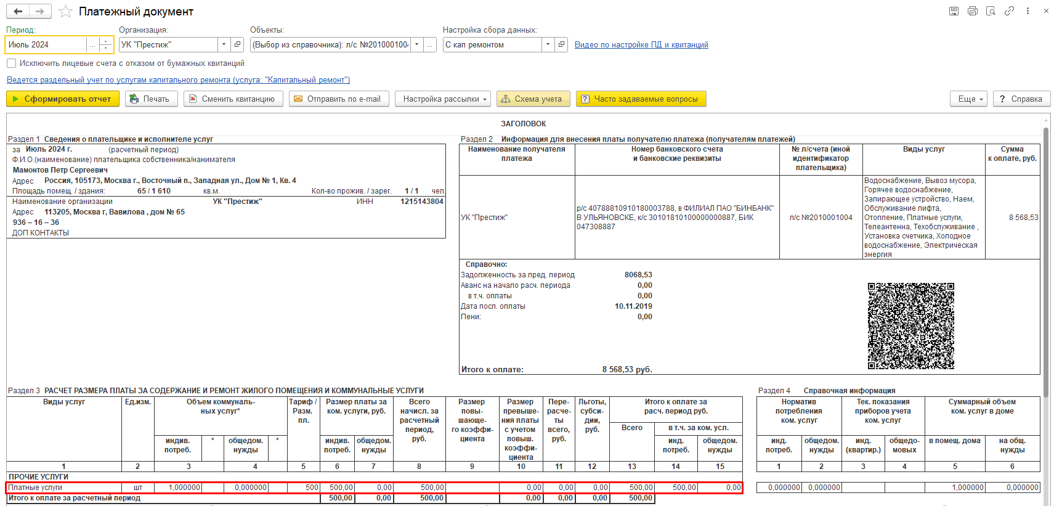Open the three-dot more actions menu

coord(1028,11)
